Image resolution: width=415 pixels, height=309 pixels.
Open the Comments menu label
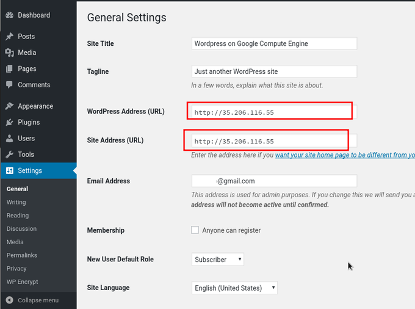point(34,85)
